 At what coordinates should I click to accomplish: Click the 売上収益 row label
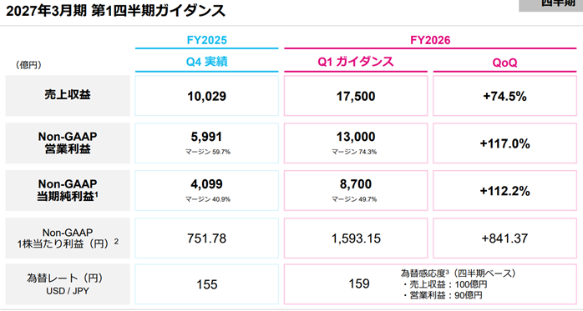tap(68, 95)
